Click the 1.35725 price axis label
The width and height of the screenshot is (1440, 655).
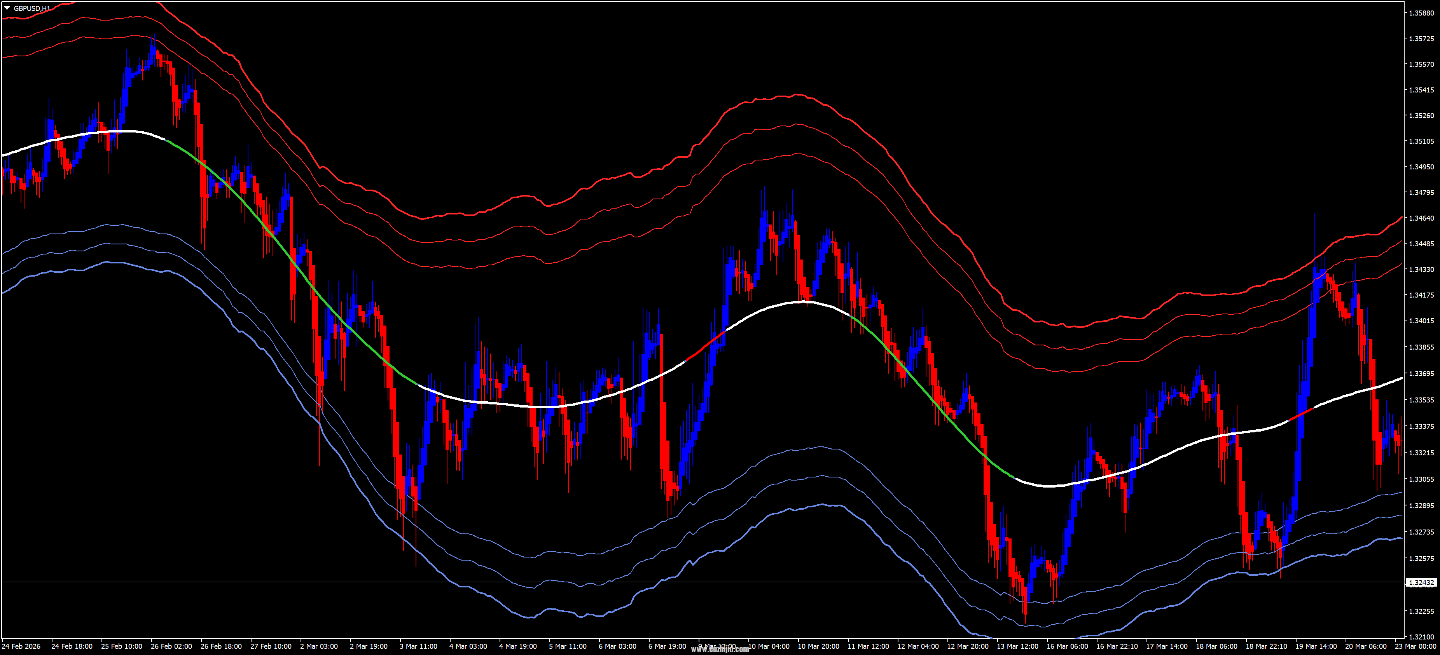coord(1422,38)
